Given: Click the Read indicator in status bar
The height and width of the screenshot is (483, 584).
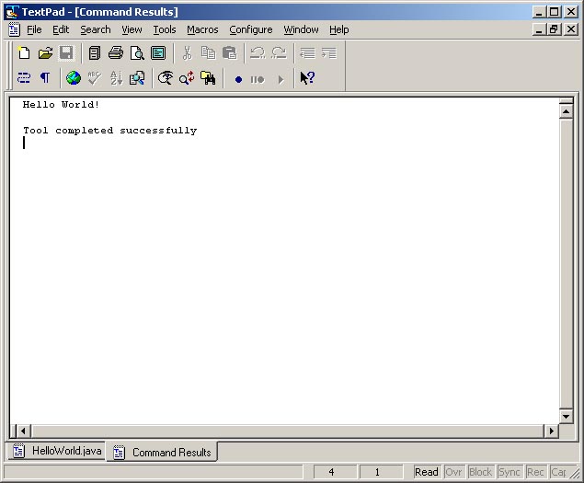Looking at the screenshot, I should coord(426,472).
